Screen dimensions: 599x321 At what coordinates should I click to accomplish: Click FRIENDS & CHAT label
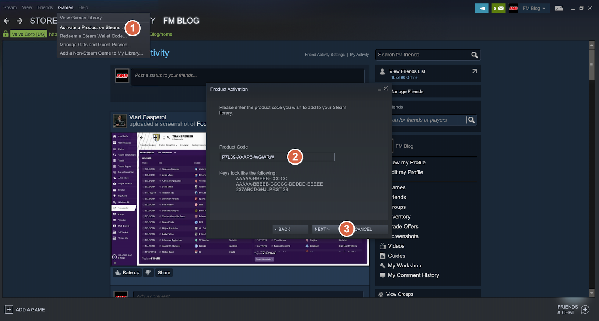[568, 310]
